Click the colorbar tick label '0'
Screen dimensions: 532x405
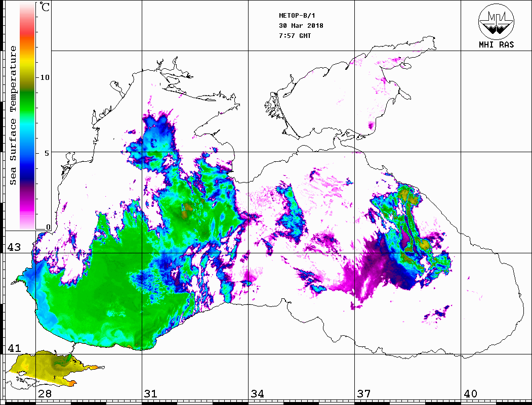pyautogui.click(x=48, y=227)
